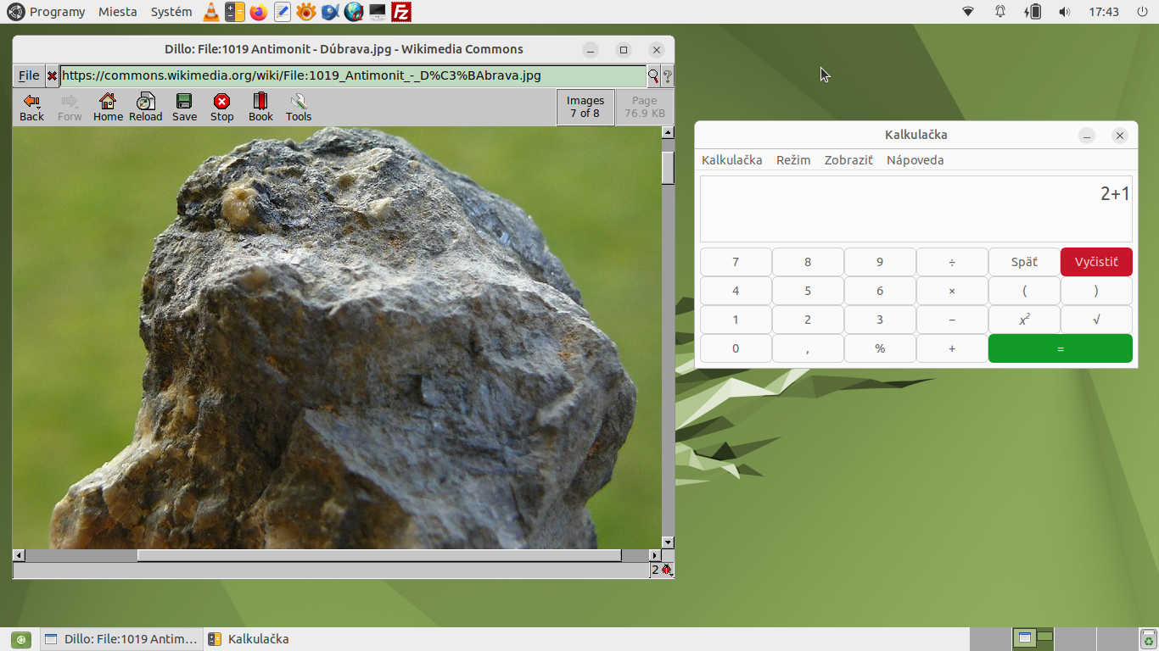The height and width of the screenshot is (651, 1159).
Task: Click show desktop button in bottom panel
Action: 20,639
